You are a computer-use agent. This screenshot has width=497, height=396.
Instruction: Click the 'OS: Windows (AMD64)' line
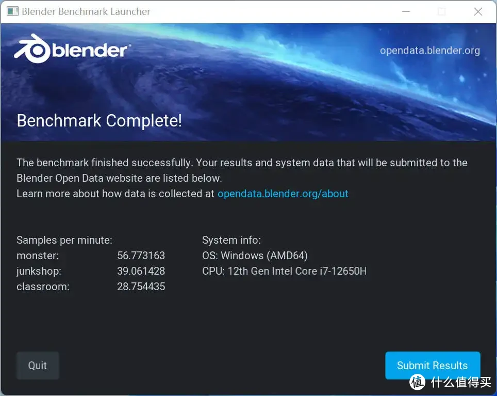click(255, 256)
